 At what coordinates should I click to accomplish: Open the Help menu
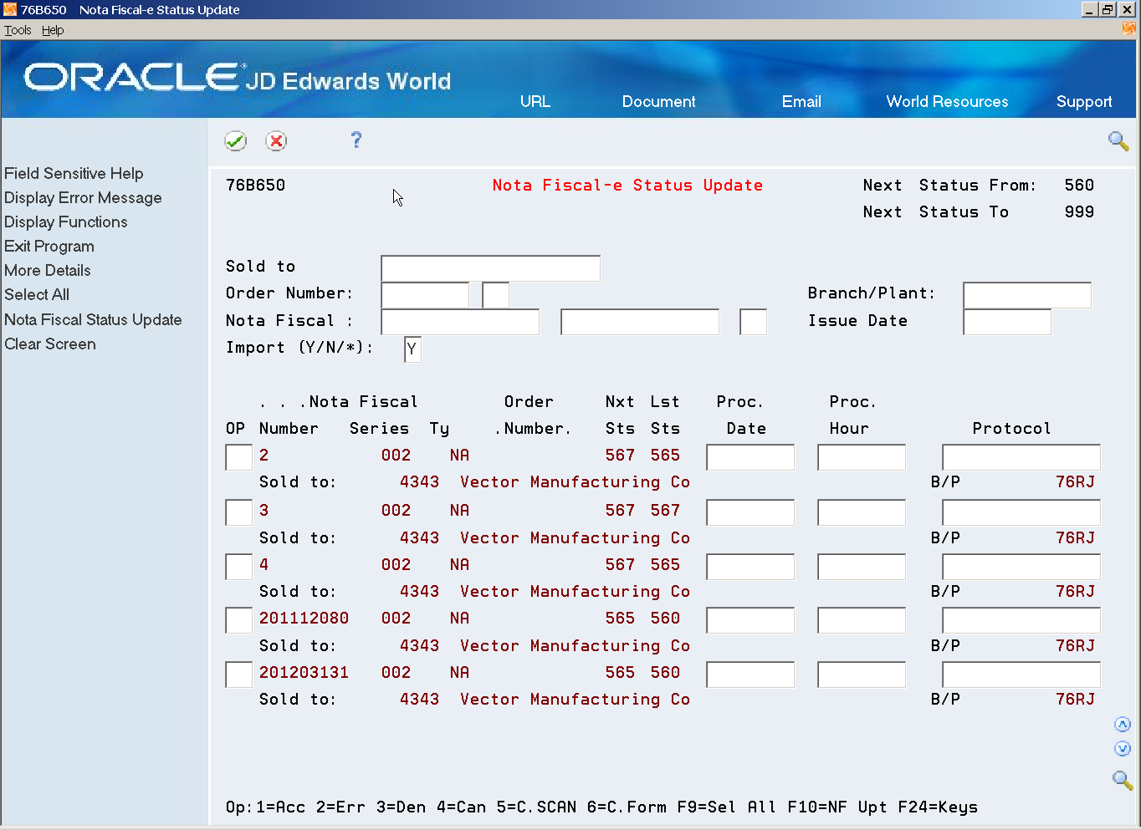tap(53, 30)
